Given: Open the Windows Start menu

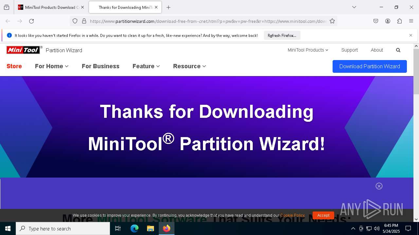Looking at the screenshot, I should (x=8, y=228).
